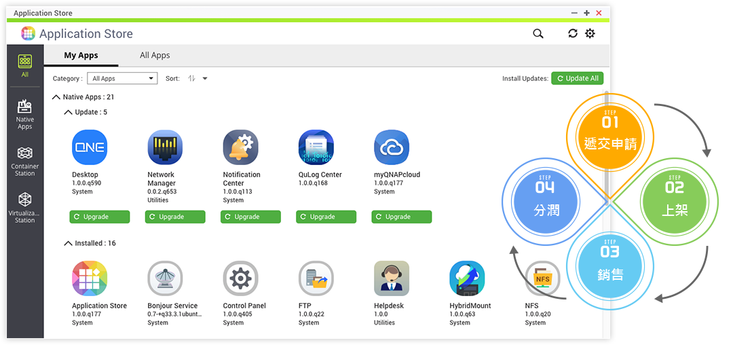Open the myQNAPcloud app icon
This screenshot has height=345, width=733.
coord(392,147)
